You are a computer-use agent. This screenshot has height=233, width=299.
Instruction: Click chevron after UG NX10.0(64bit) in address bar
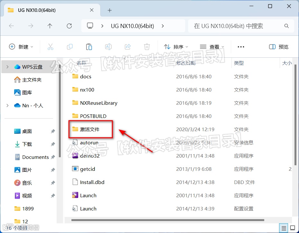(x=163, y=26)
